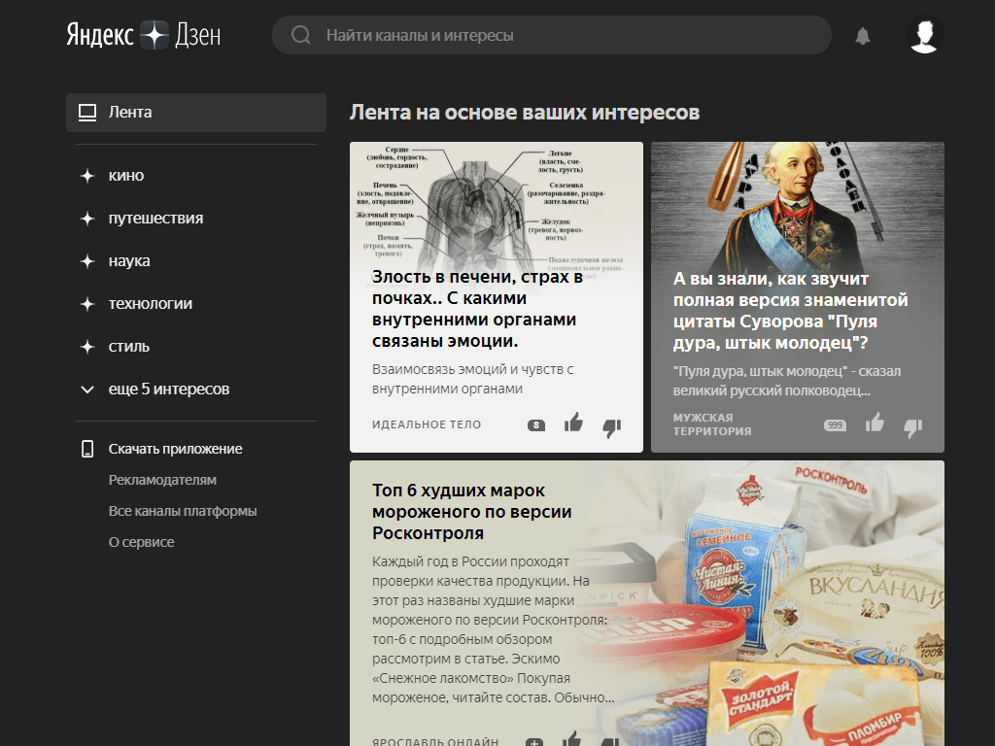
Task: Click the chevron next to 'еще 5 интересов'
Action: [x=87, y=390]
